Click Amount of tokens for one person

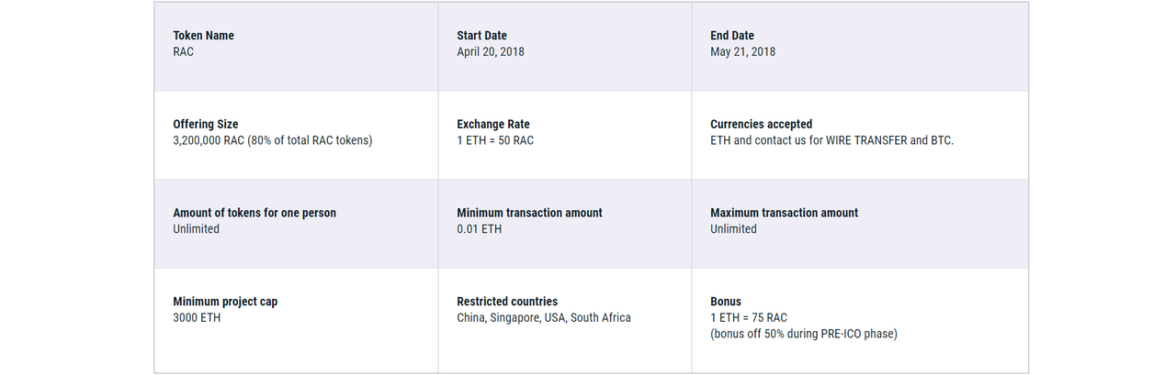[254, 213]
